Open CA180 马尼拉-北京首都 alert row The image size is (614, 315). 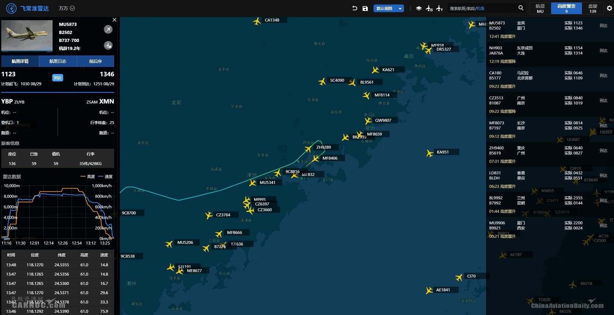[x=550, y=79]
